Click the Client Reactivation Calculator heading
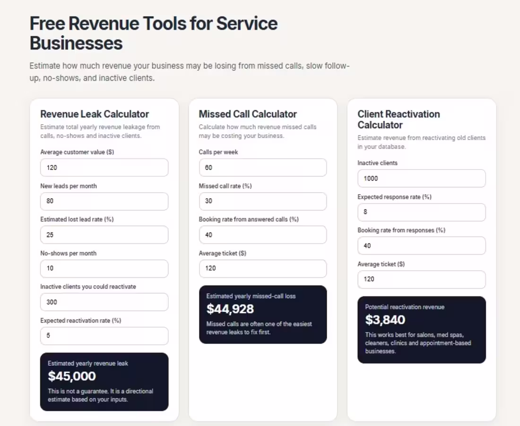Screen dimensions: 520x426 point(399,119)
